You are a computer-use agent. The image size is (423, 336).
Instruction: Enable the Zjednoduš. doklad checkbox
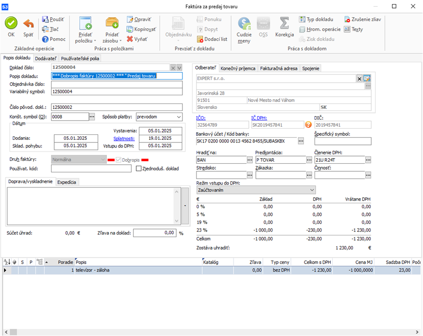[138, 168]
